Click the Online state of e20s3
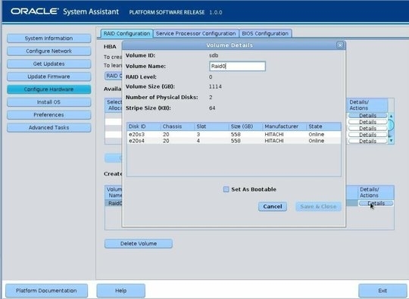This screenshot has height=299, width=409. (x=317, y=135)
